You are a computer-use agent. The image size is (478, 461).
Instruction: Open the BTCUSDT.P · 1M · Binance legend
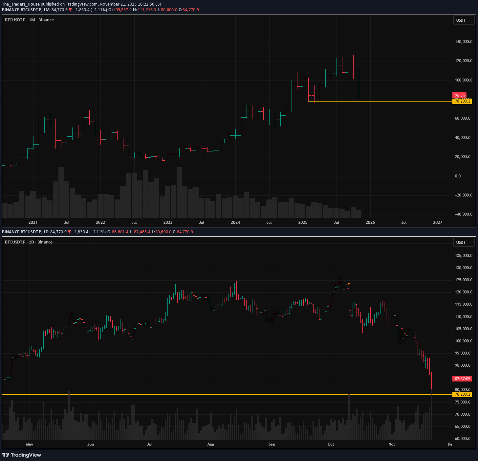[x=29, y=20]
